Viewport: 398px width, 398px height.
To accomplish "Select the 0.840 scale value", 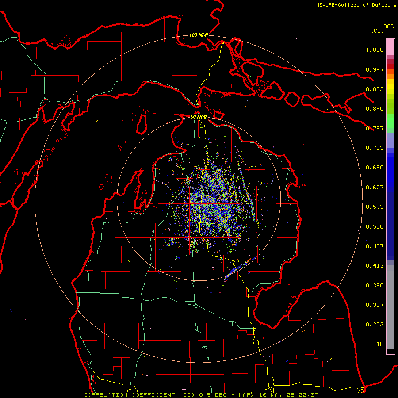I will click(375, 109).
